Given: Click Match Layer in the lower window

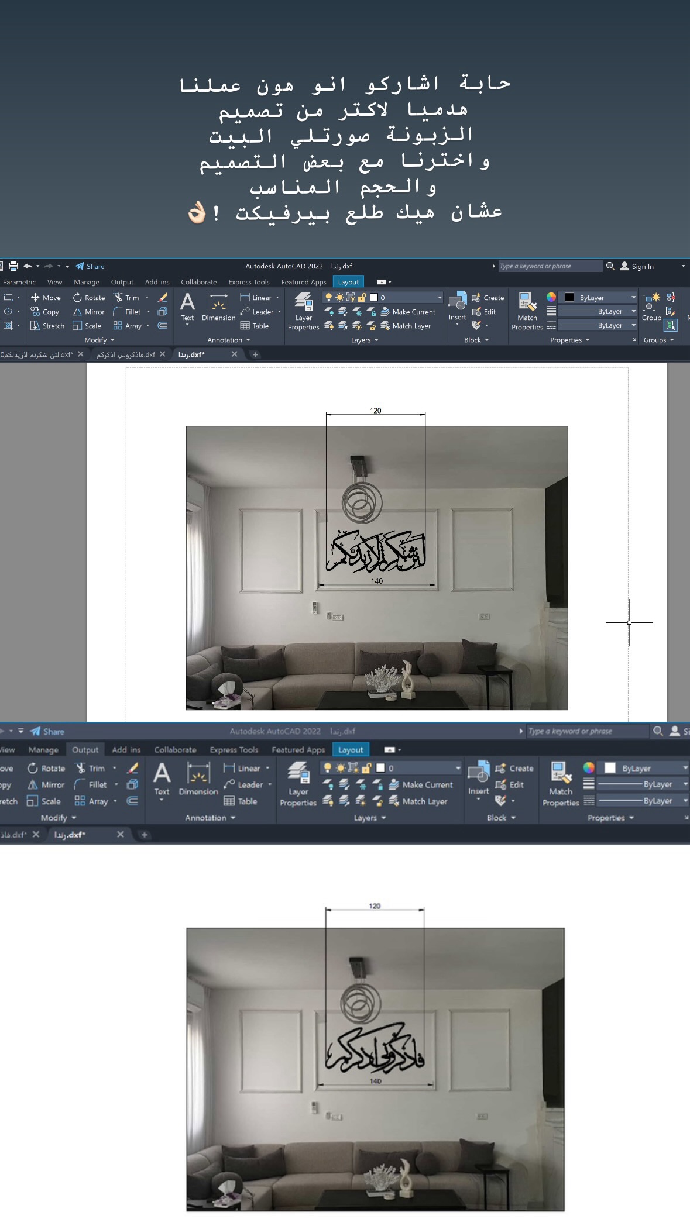Looking at the screenshot, I should [x=418, y=801].
